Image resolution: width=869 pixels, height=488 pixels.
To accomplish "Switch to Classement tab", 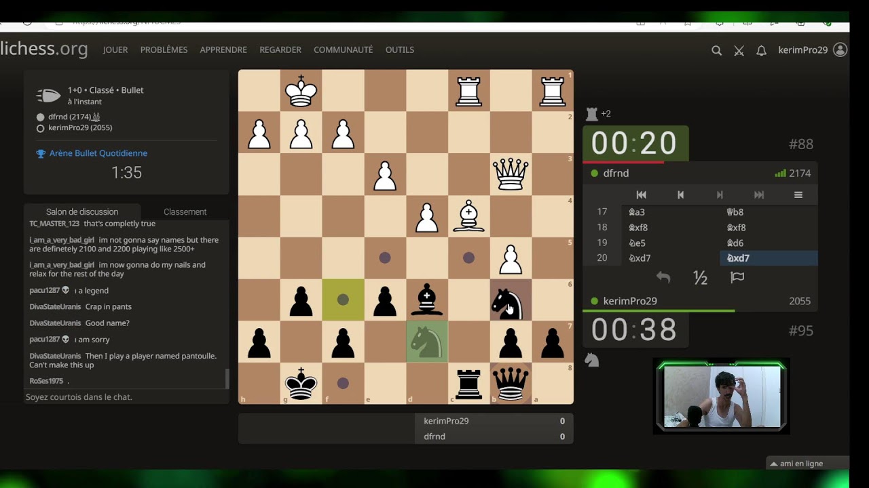I will point(185,211).
